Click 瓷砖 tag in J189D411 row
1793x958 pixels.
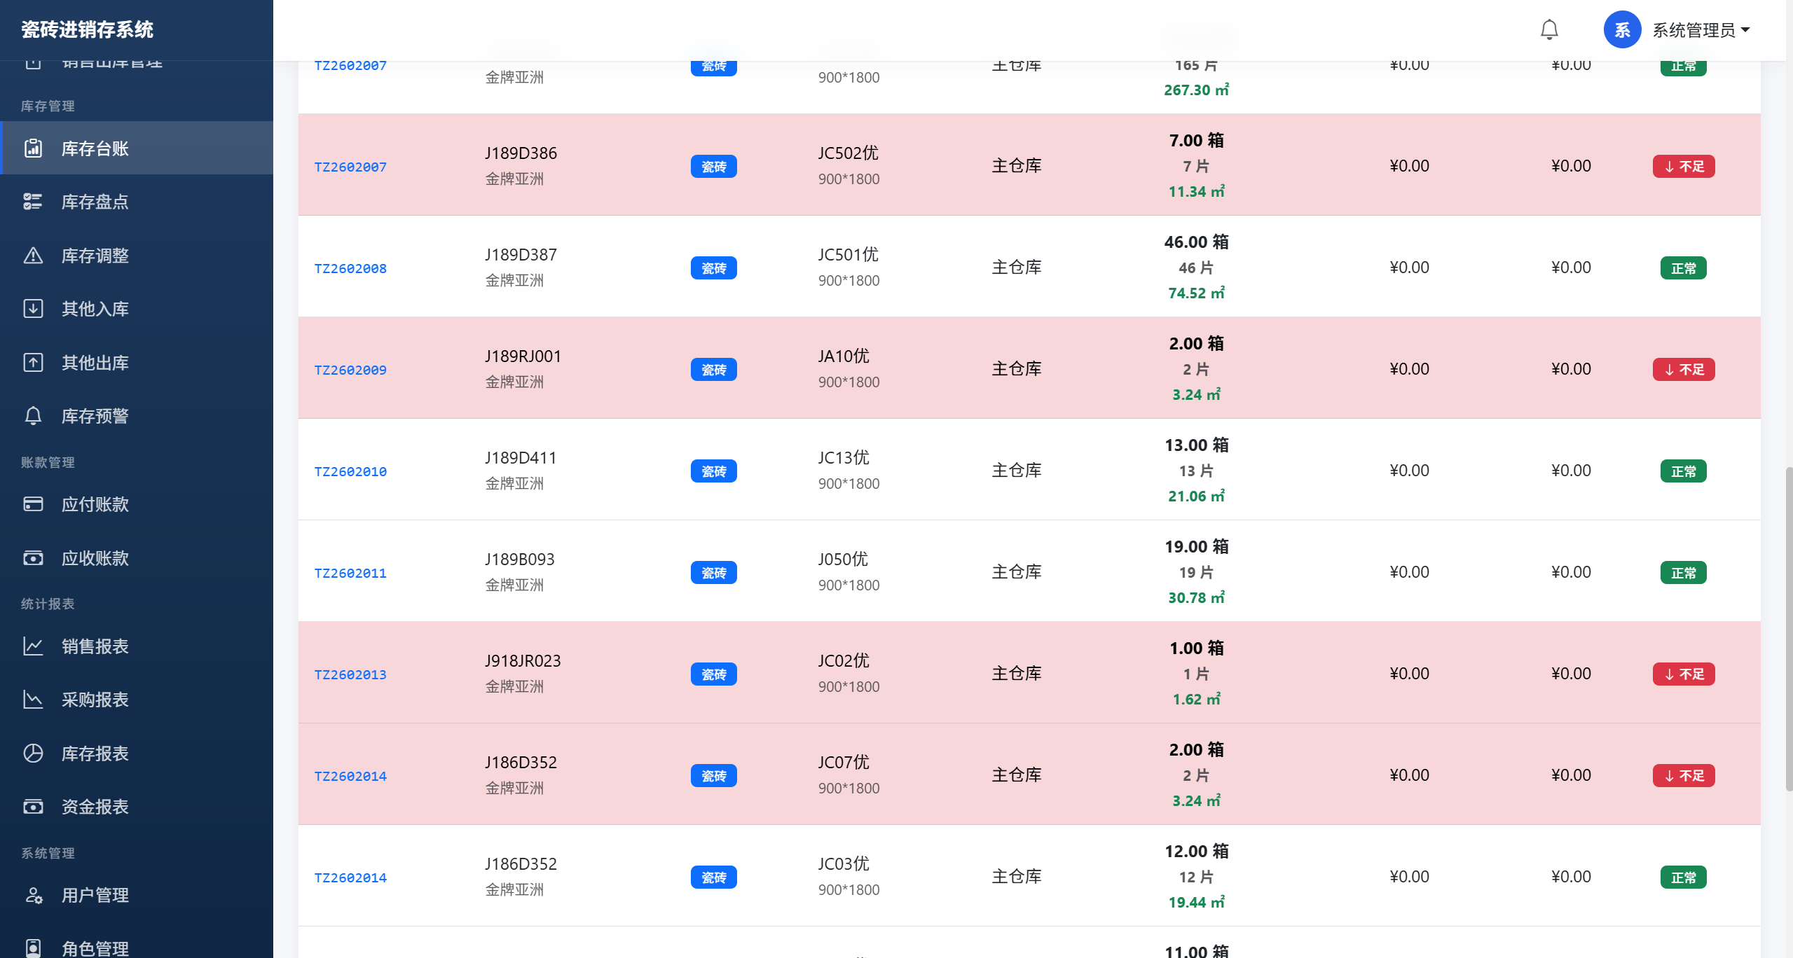click(x=713, y=471)
